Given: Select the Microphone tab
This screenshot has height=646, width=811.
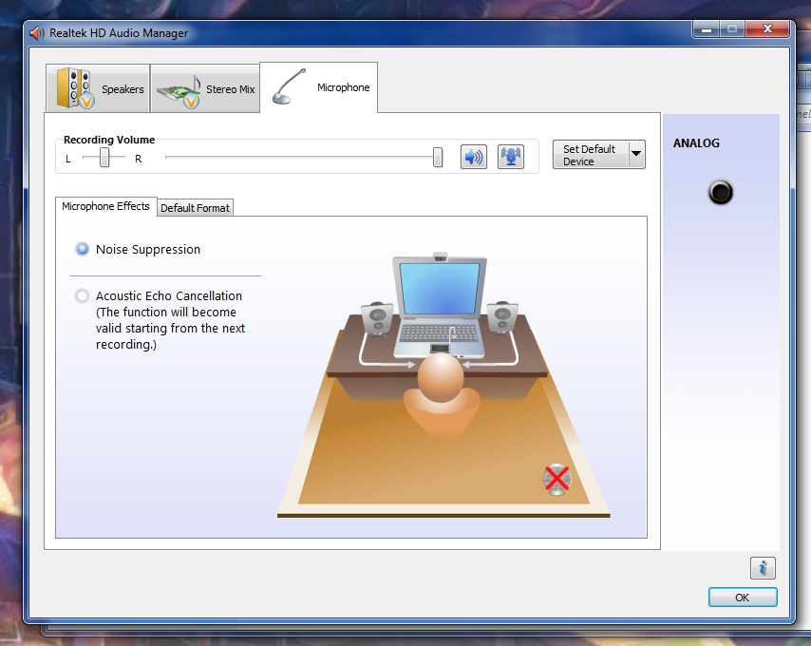Looking at the screenshot, I should pos(319,87).
